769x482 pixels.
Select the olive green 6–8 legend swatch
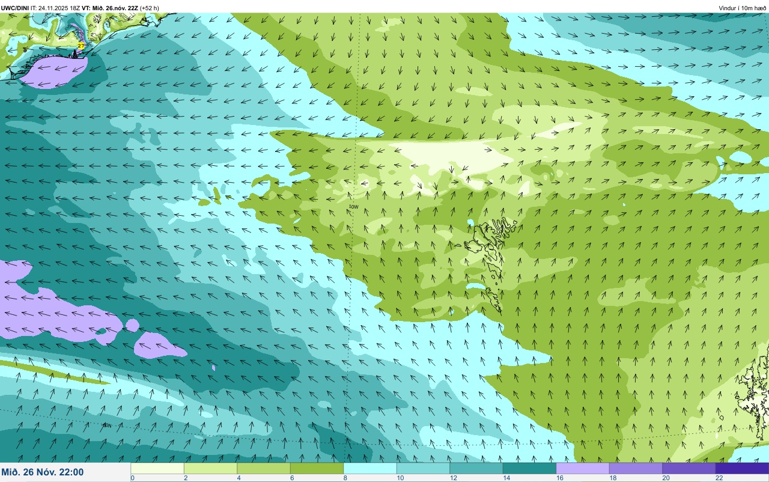317,468
